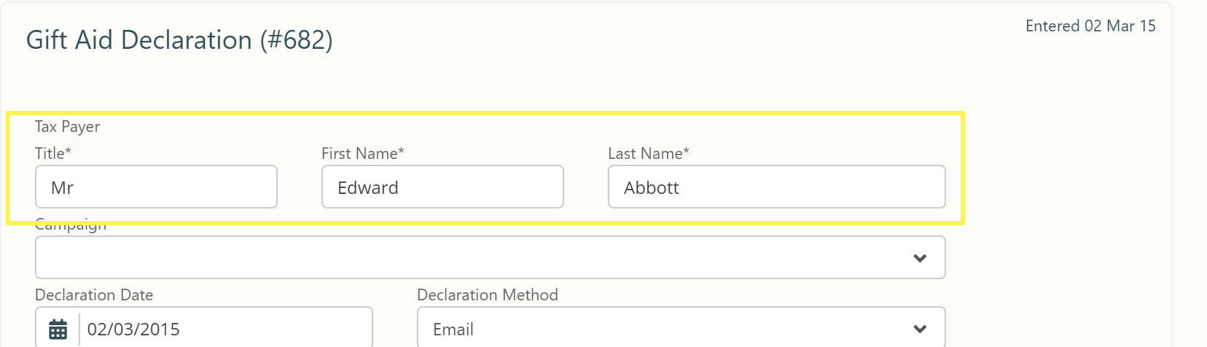The height and width of the screenshot is (347, 1207).
Task: Click the (#682) declaration number in heading
Action: (296, 40)
